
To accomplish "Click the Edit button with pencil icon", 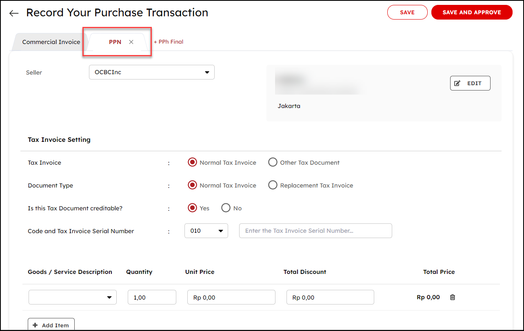I will click(x=470, y=83).
